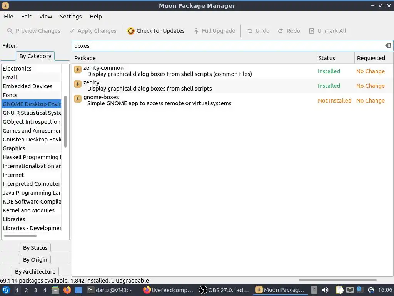This screenshot has width=394, height=296.
Task: Switch to the By Origin filter tab
Action: pyautogui.click(x=35, y=260)
